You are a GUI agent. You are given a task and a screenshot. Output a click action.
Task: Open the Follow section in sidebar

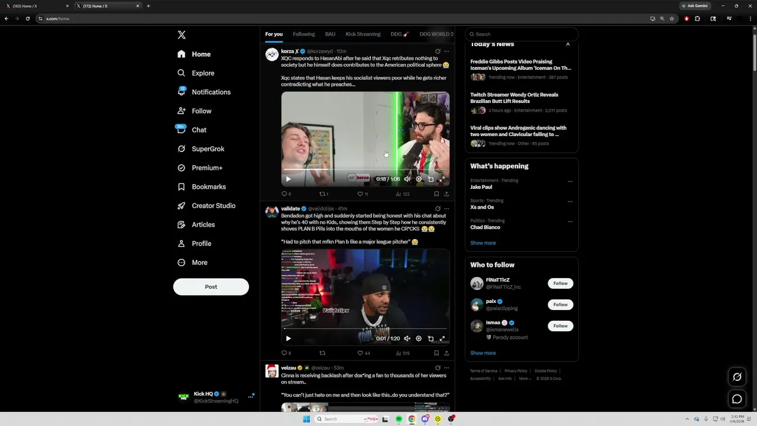point(194,111)
